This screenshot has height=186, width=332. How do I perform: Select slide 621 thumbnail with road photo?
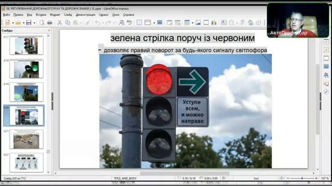[26, 139]
